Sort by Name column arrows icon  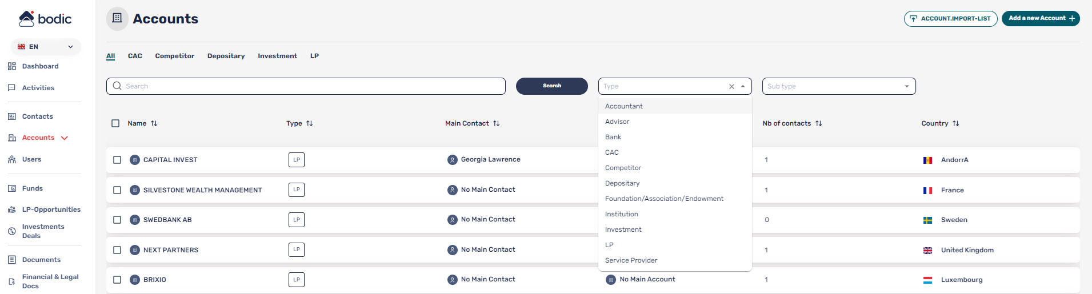click(154, 123)
